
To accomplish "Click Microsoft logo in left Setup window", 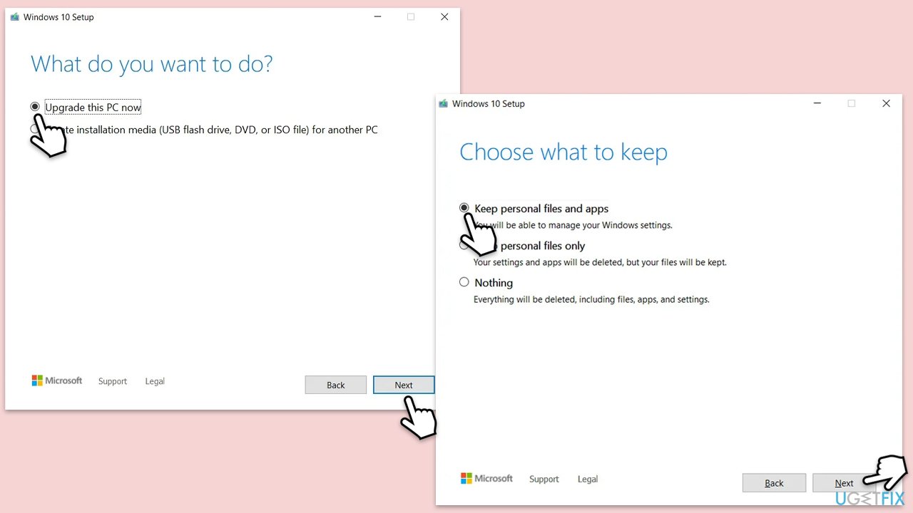I will (57, 380).
